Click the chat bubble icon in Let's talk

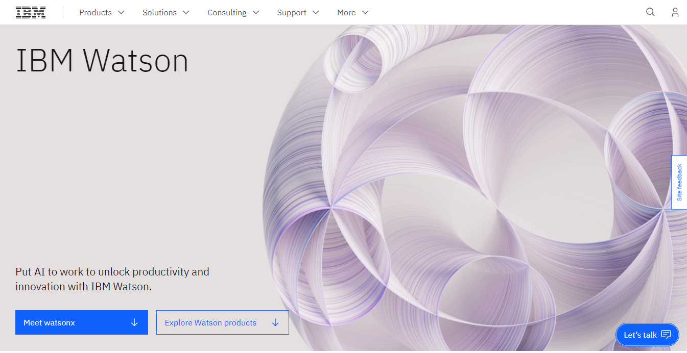coord(666,335)
